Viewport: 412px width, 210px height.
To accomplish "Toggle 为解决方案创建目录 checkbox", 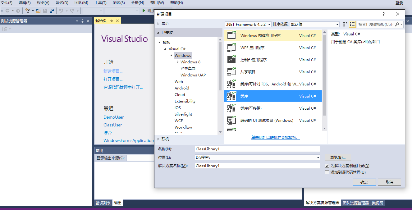I will click(x=327, y=166).
